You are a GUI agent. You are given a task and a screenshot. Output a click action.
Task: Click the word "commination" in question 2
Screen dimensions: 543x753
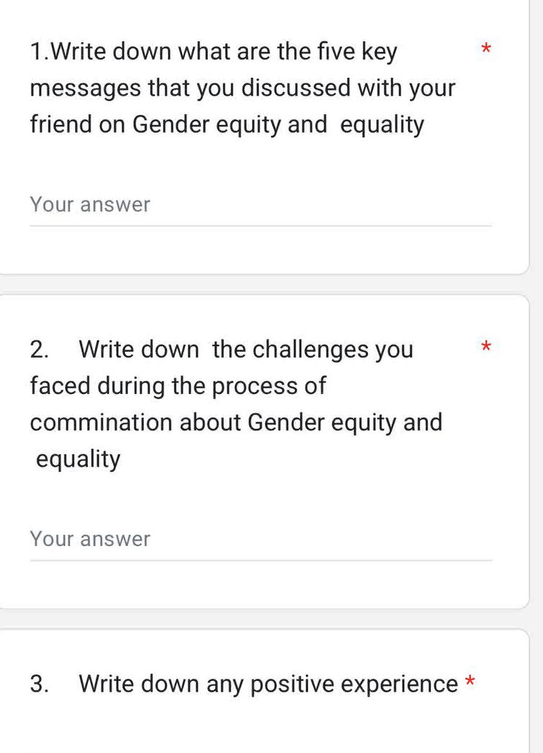101,423
